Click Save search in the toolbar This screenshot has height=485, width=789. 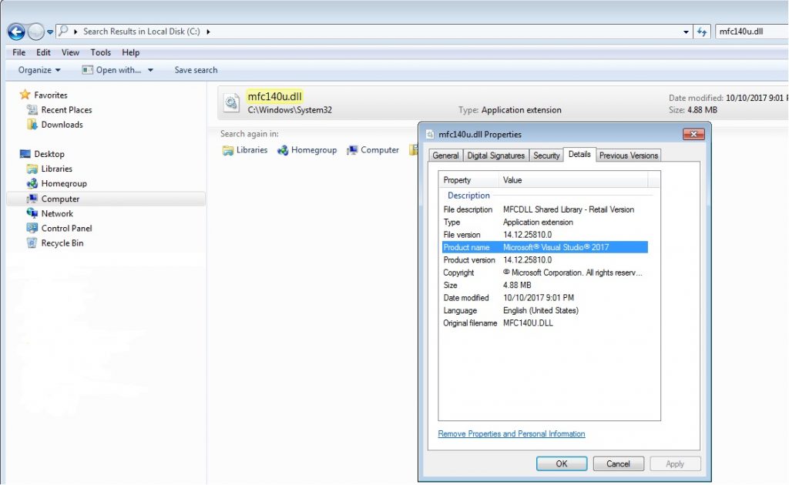196,70
